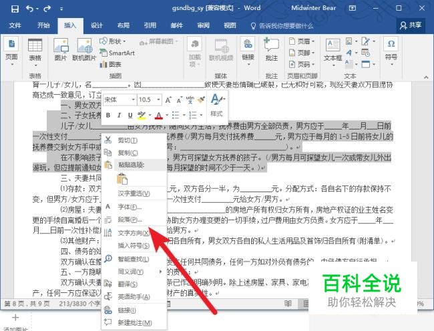434x331 pixels.
Task: Open the 形状 shapes dropdown
Action: (x=113, y=41)
